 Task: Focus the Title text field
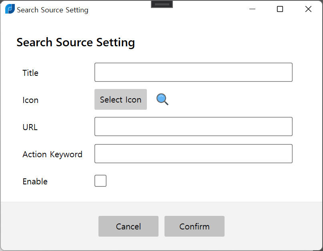[193, 72]
